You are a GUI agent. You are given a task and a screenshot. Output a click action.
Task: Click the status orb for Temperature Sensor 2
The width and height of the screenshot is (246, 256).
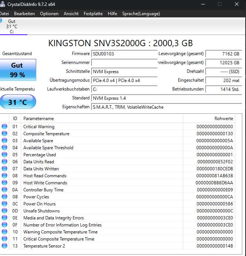click(x=4, y=246)
